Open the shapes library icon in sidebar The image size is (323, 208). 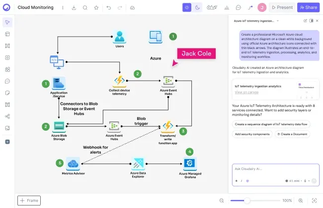(x=7, y=69)
